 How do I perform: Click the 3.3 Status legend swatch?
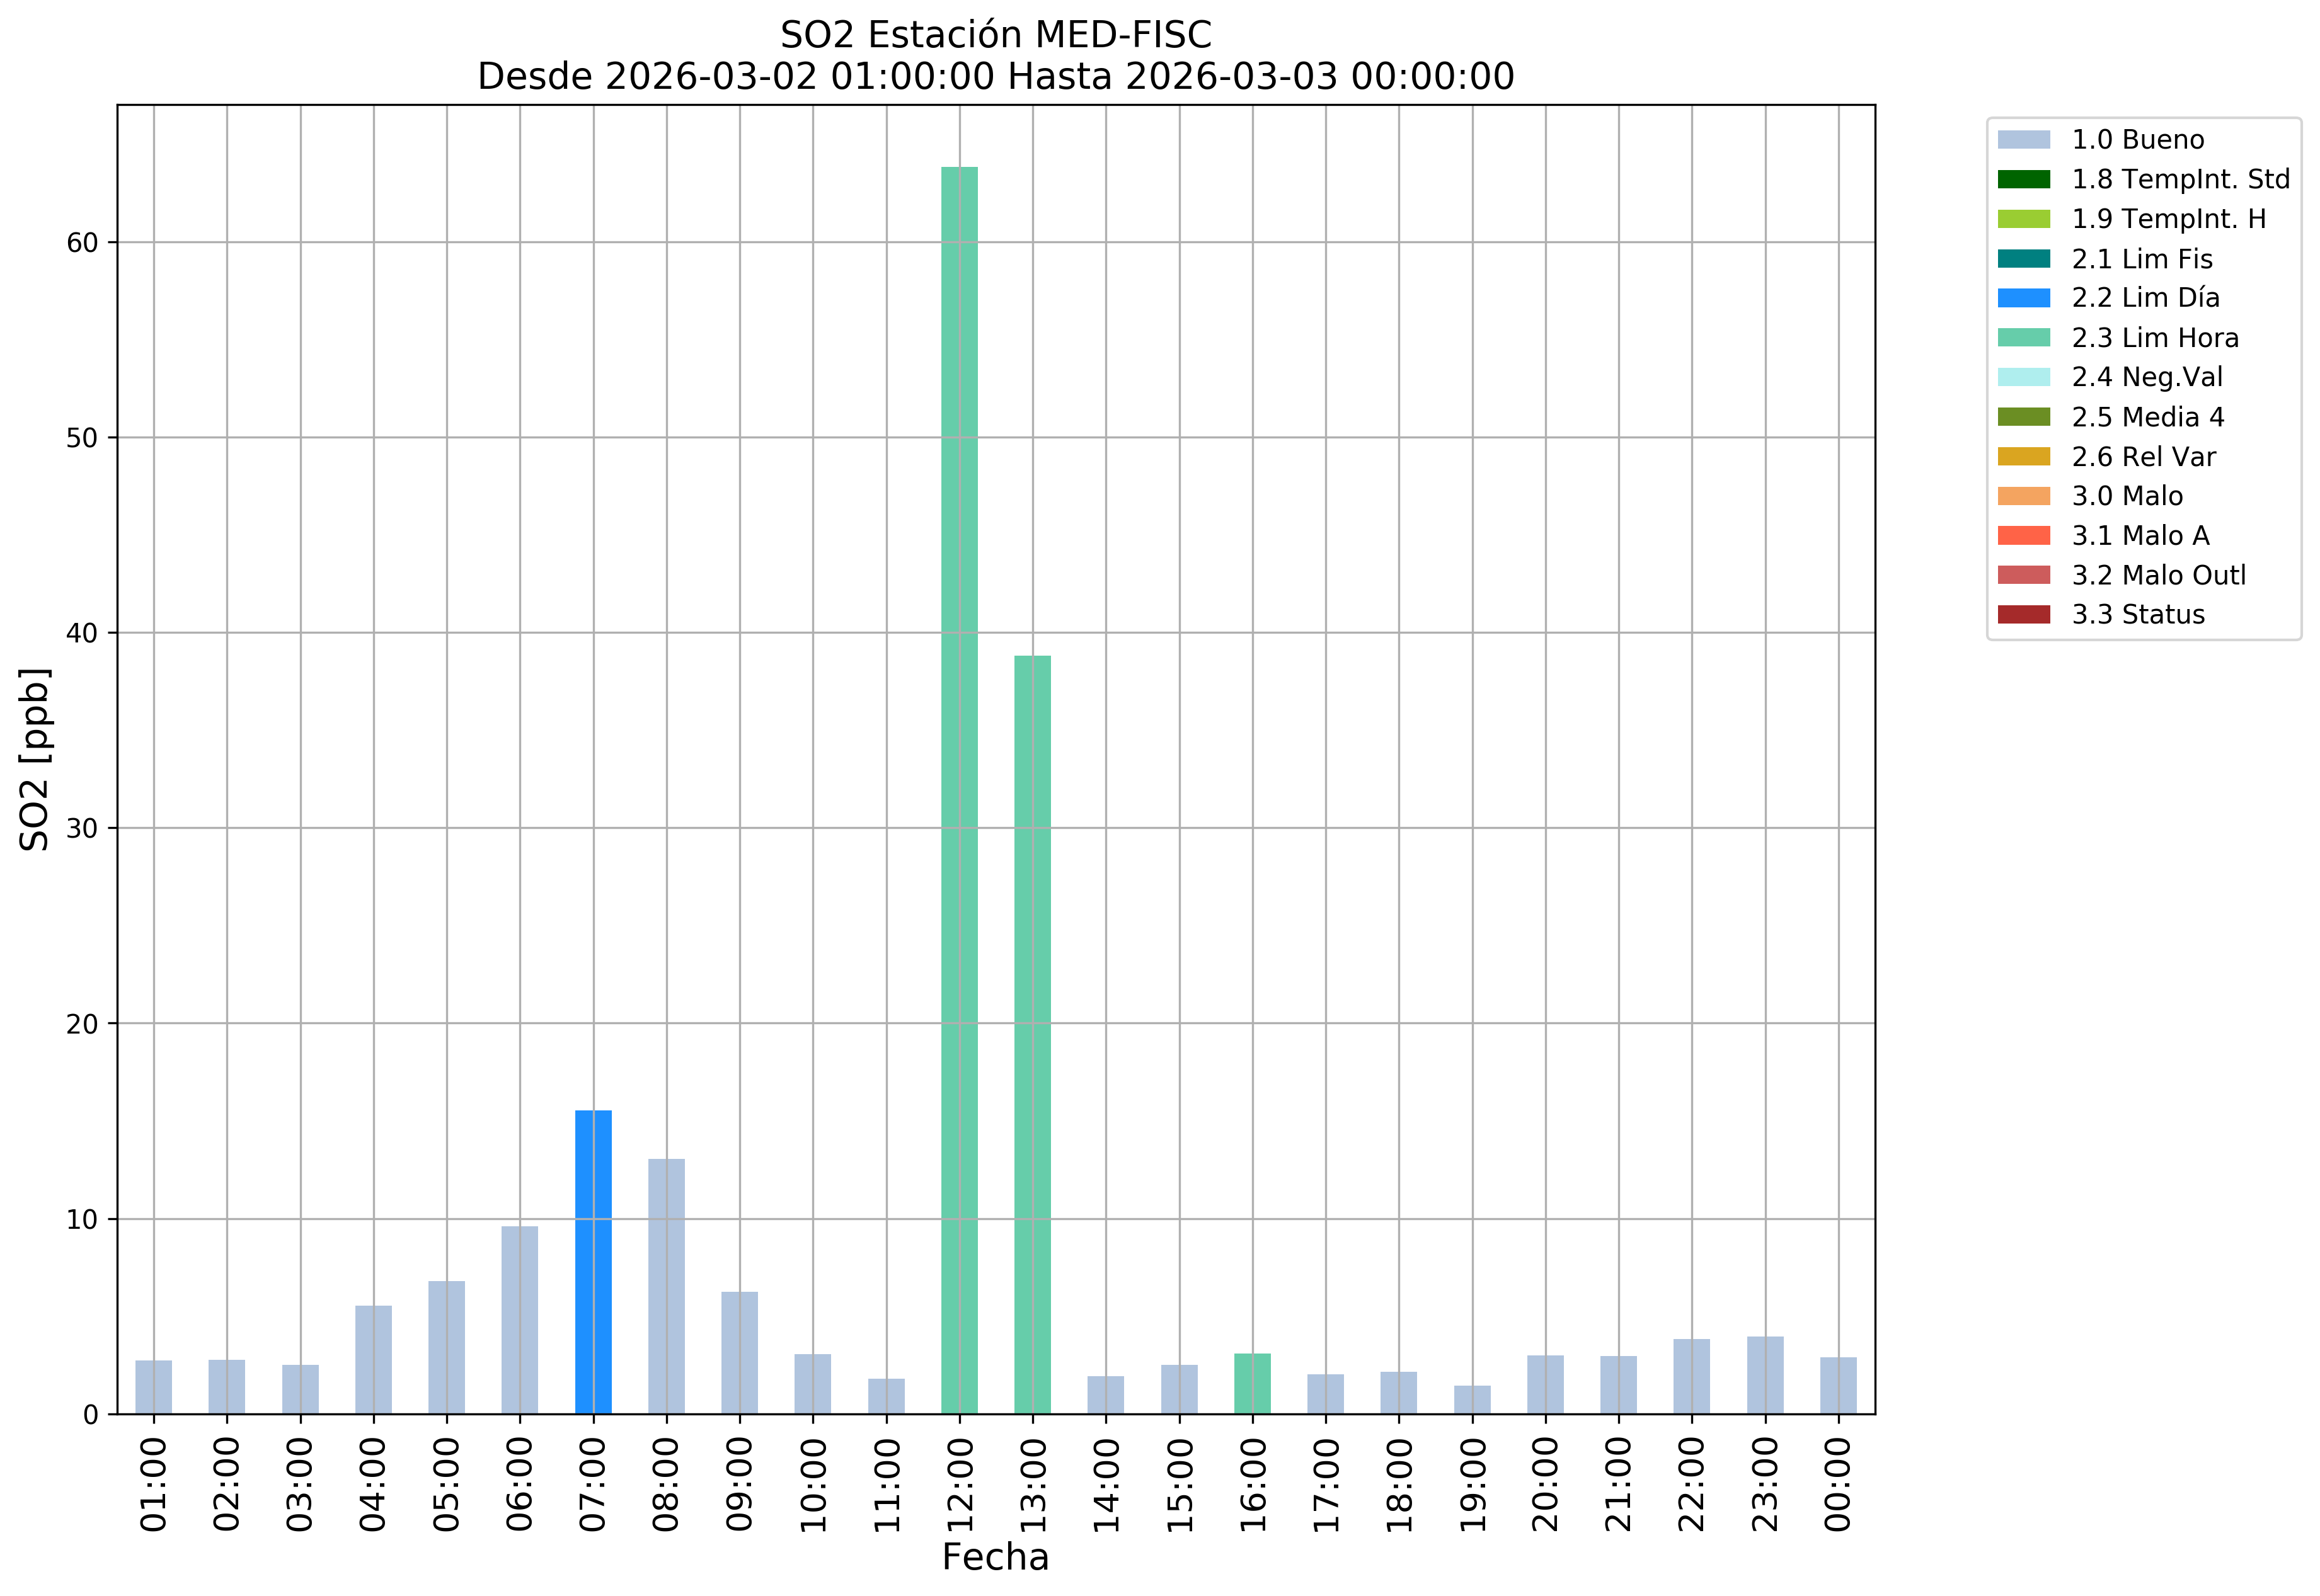pyautogui.click(x=2023, y=615)
